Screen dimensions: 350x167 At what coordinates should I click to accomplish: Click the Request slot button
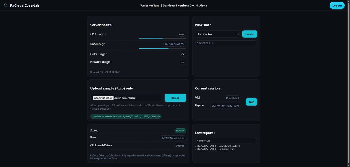[x=249, y=34]
